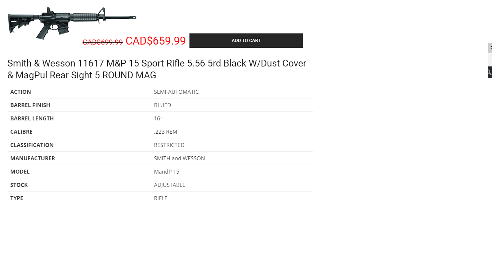Click the side search input box
Viewport: 492px width, 276px height.
coord(490,60)
